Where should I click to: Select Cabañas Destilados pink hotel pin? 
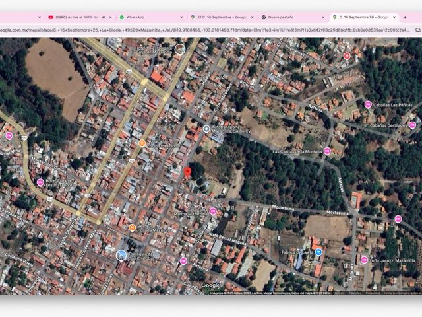coord(412,125)
